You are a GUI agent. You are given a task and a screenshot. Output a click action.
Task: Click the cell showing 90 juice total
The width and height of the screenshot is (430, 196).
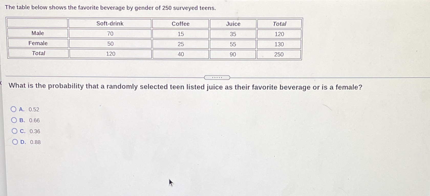pos(233,54)
